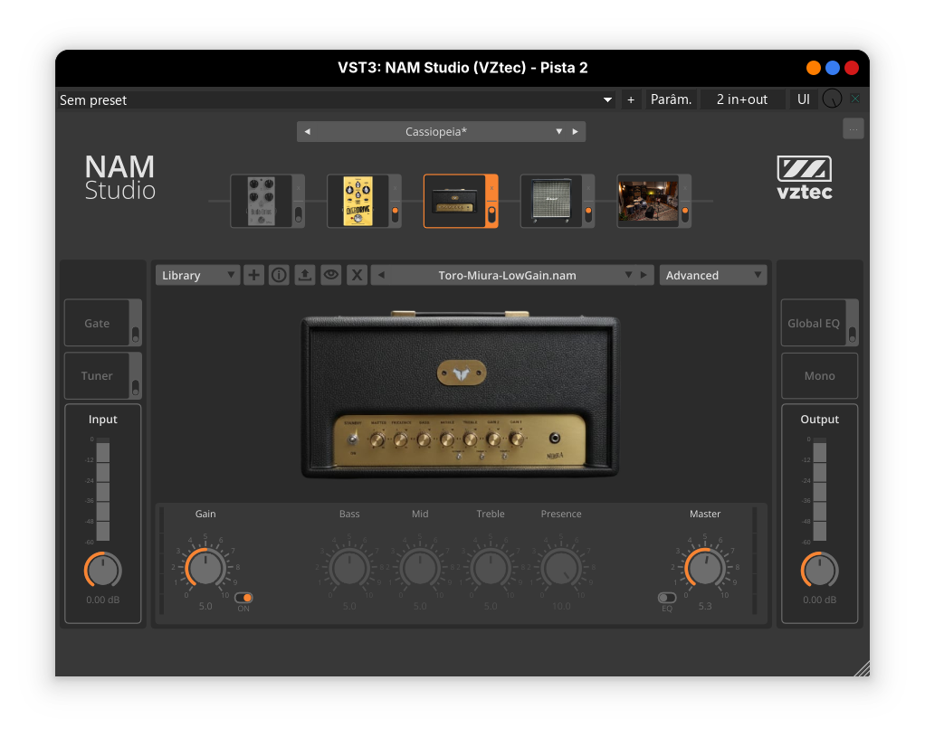Toggle the Gate switch
This screenshot has width=925, height=737.
pos(136,335)
